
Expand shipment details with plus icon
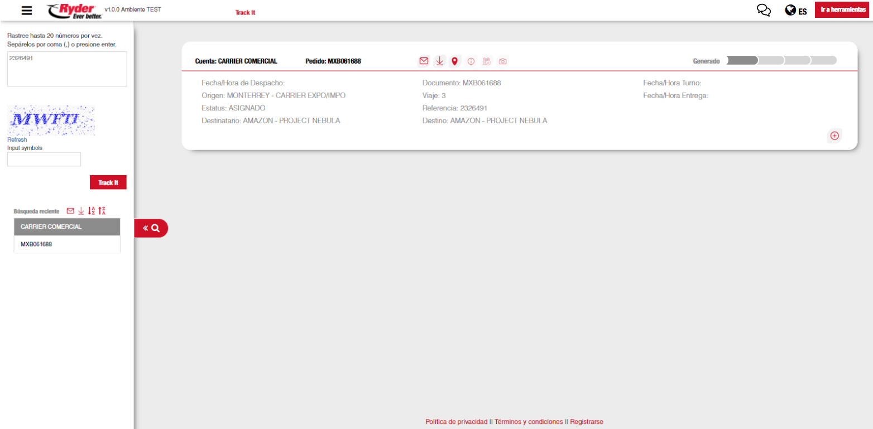click(834, 136)
